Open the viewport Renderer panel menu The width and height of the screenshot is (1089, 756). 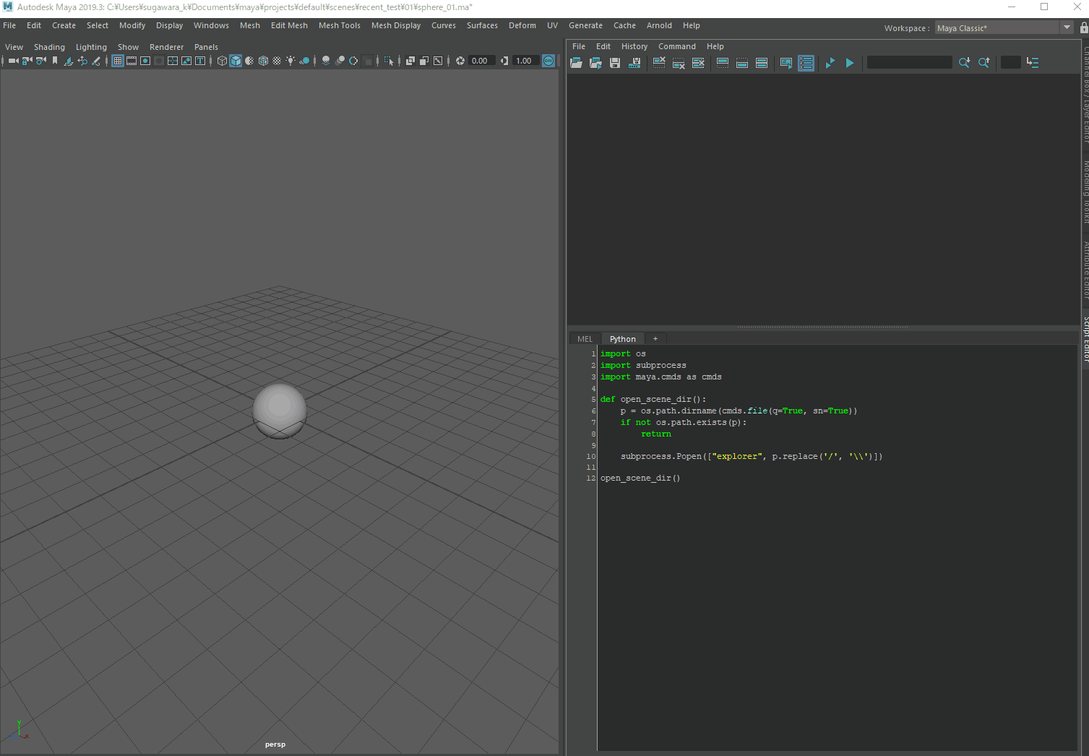[x=166, y=47]
